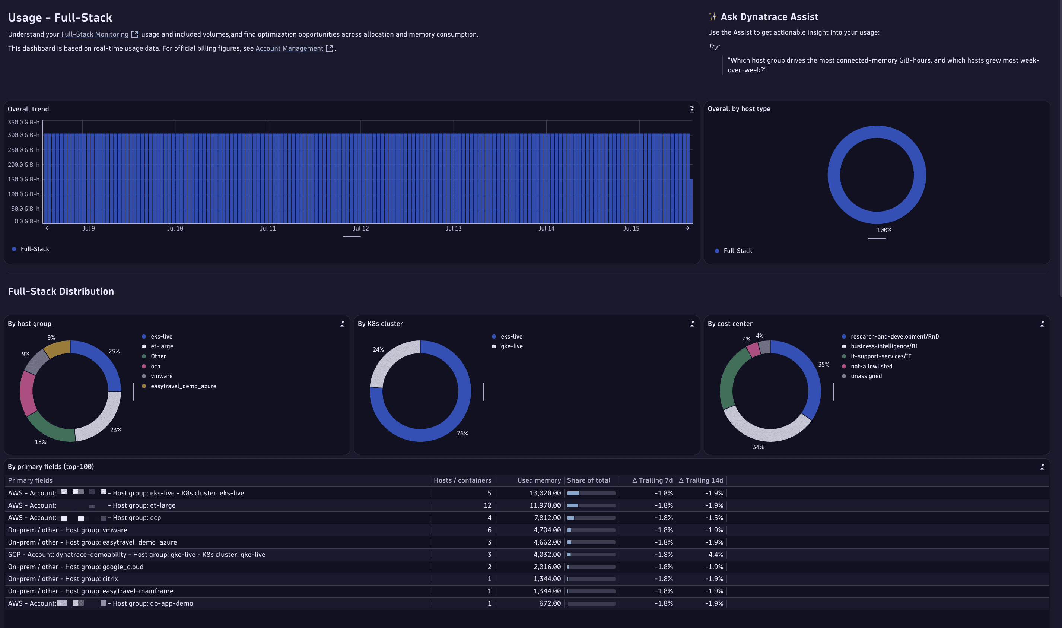This screenshot has height=628, width=1062.
Task: Pan the Overall trend chart right with the arrow
Action: coord(688,228)
